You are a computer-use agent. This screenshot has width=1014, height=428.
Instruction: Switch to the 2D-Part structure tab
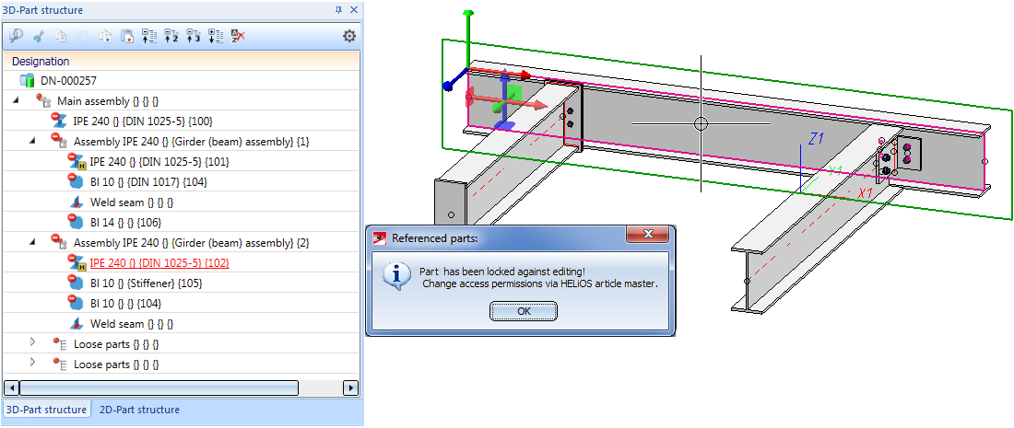(x=139, y=410)
